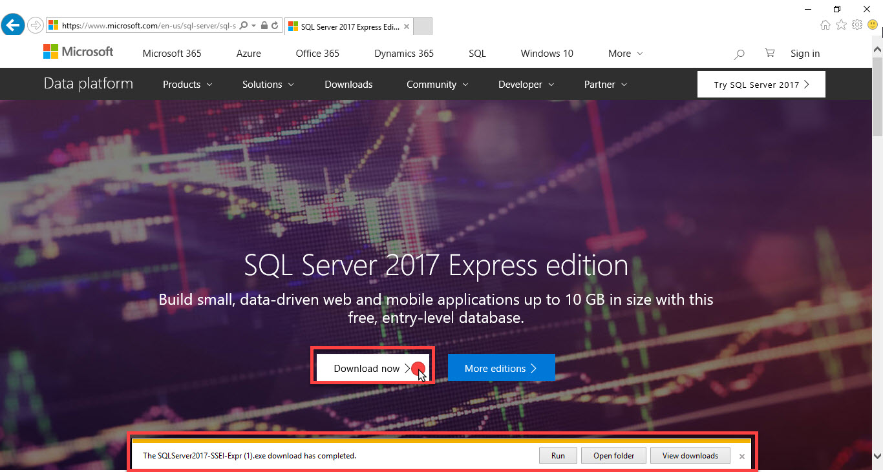Open favorites with the star icon
Image resolution: width=883 pixels, height=472 pixels.
(841, 24)
